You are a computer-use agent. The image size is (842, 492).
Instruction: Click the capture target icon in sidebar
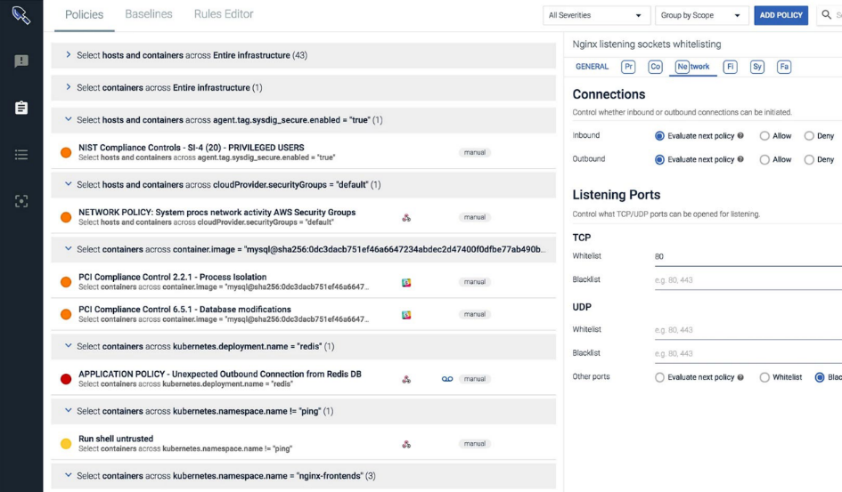point(21,201)
